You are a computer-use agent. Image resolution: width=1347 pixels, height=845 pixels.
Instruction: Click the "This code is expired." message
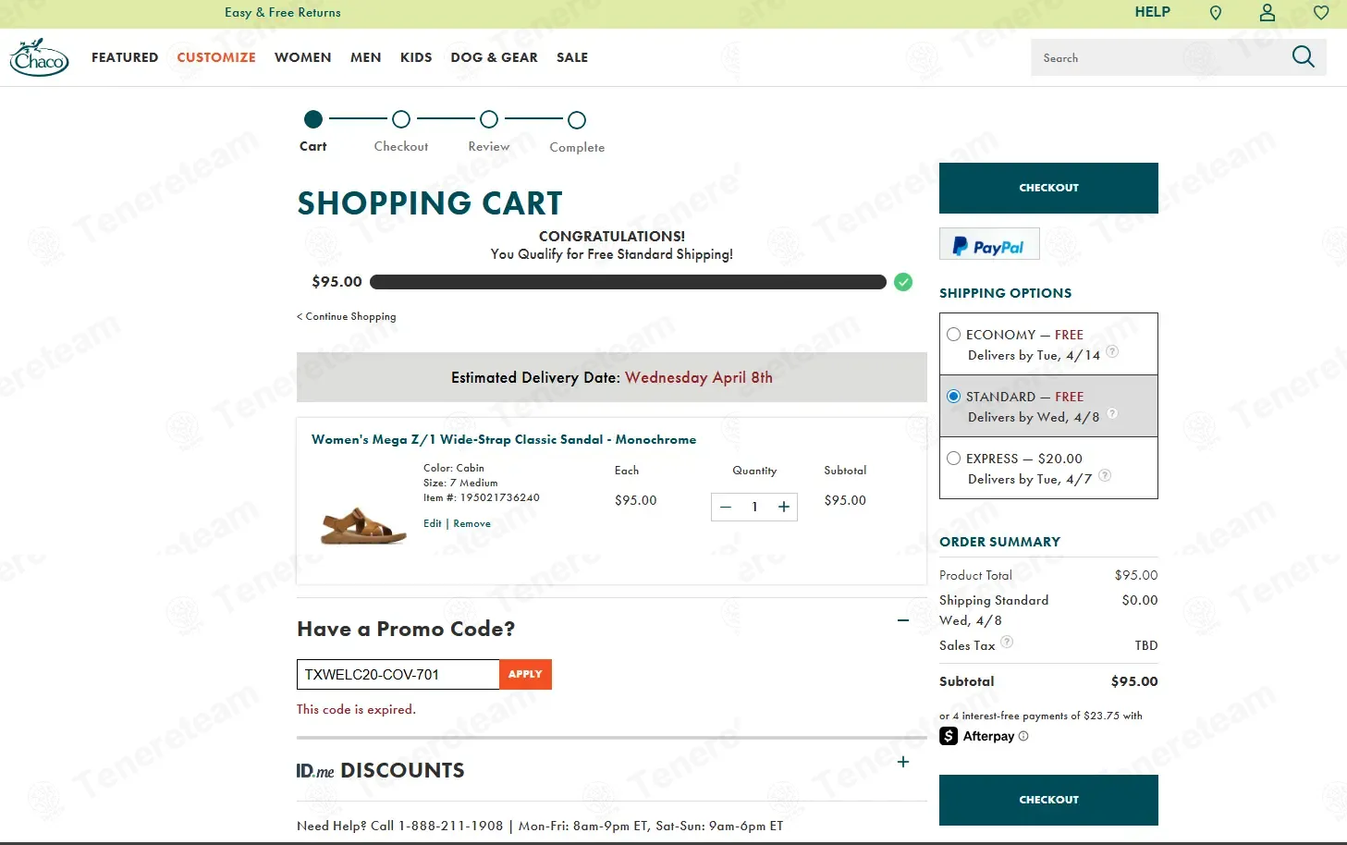coord(356,709)
